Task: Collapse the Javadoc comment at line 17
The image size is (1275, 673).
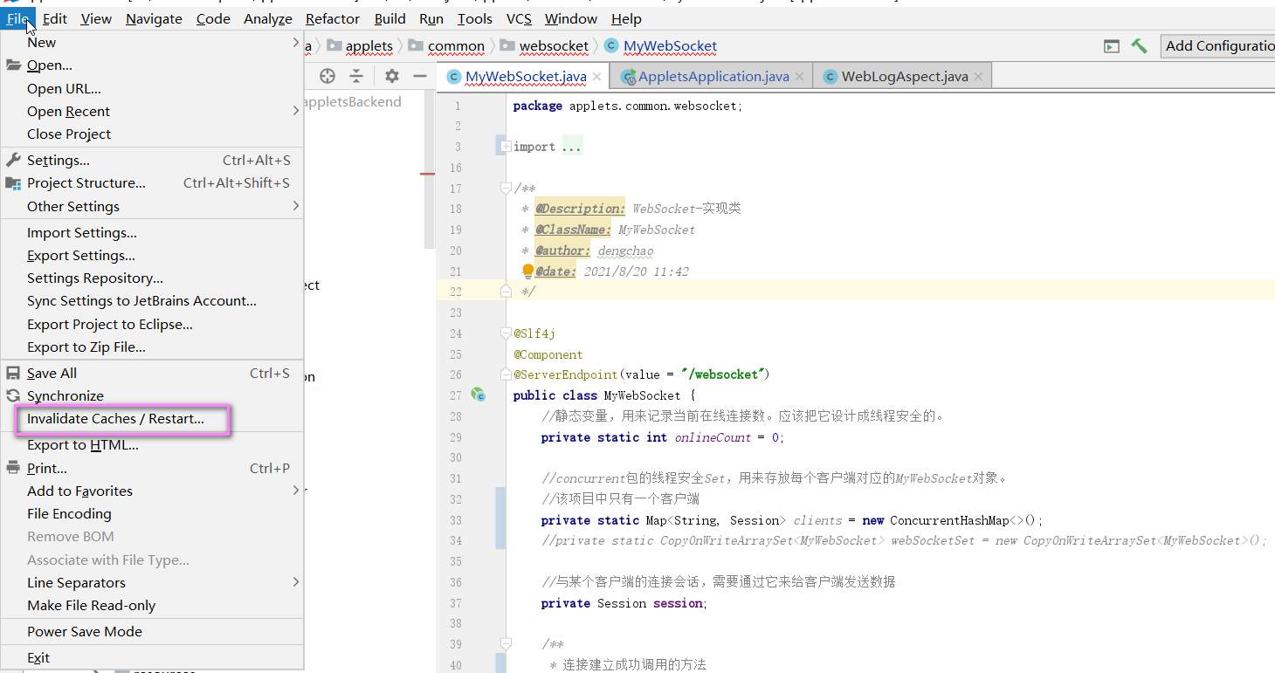Action: coord(506,188)
